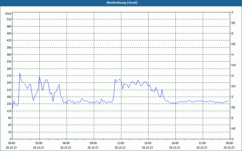The image size is (242, 151).
Task: Click the 28.10.23 date under 12:00
Action: 120,147
